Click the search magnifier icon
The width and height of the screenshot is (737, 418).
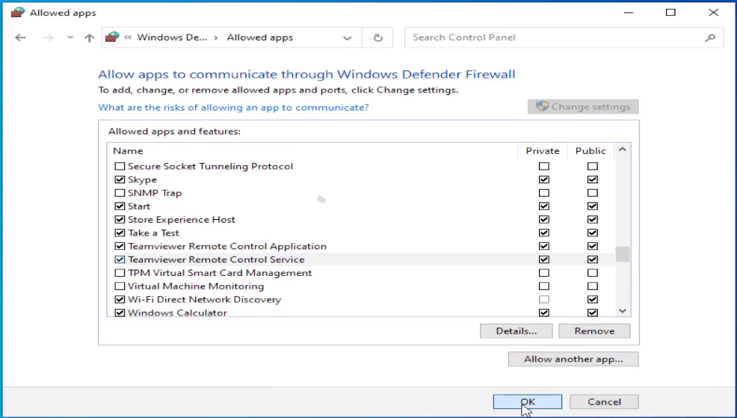[710, 37]
